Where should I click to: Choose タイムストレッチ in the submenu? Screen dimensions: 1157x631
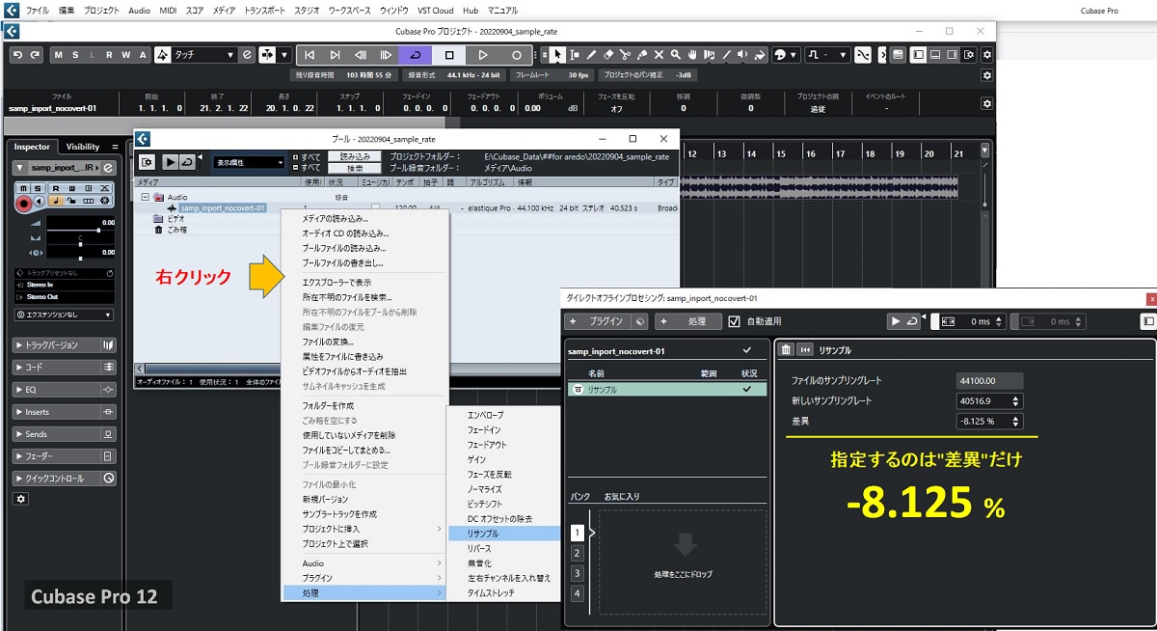502,592
